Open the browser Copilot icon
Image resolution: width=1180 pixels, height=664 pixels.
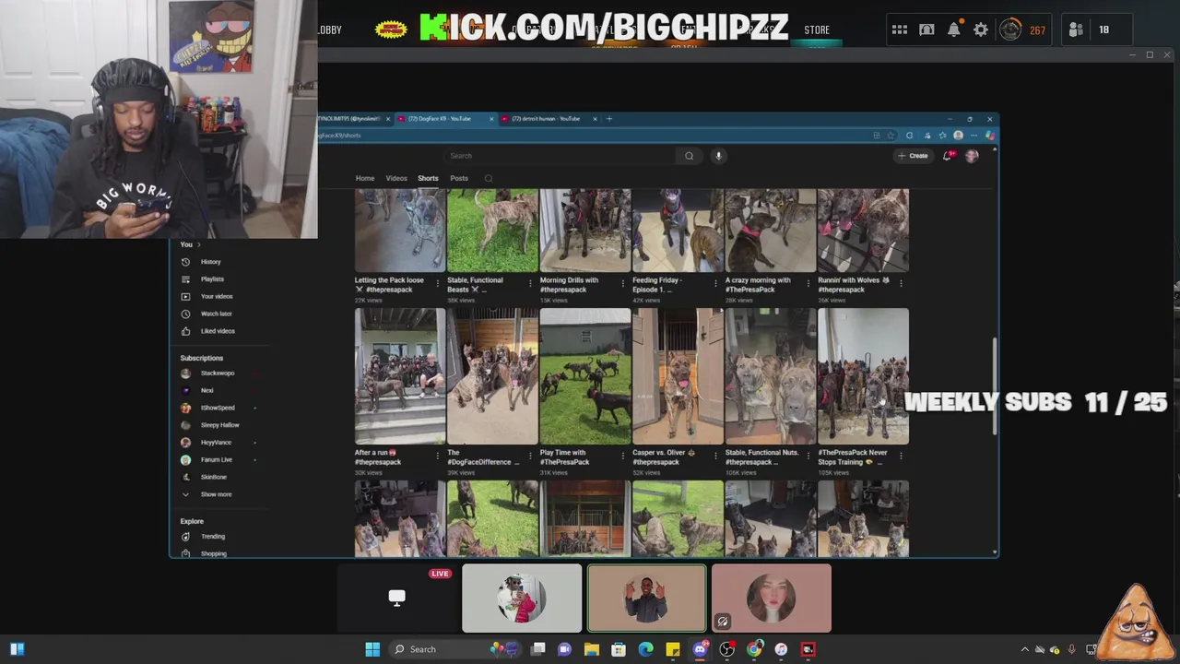989,136
